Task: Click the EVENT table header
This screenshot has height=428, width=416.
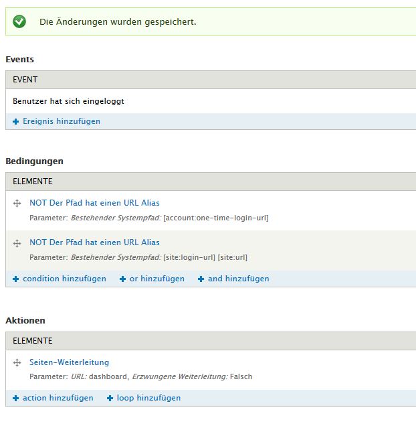Action: tap(25, 80)
